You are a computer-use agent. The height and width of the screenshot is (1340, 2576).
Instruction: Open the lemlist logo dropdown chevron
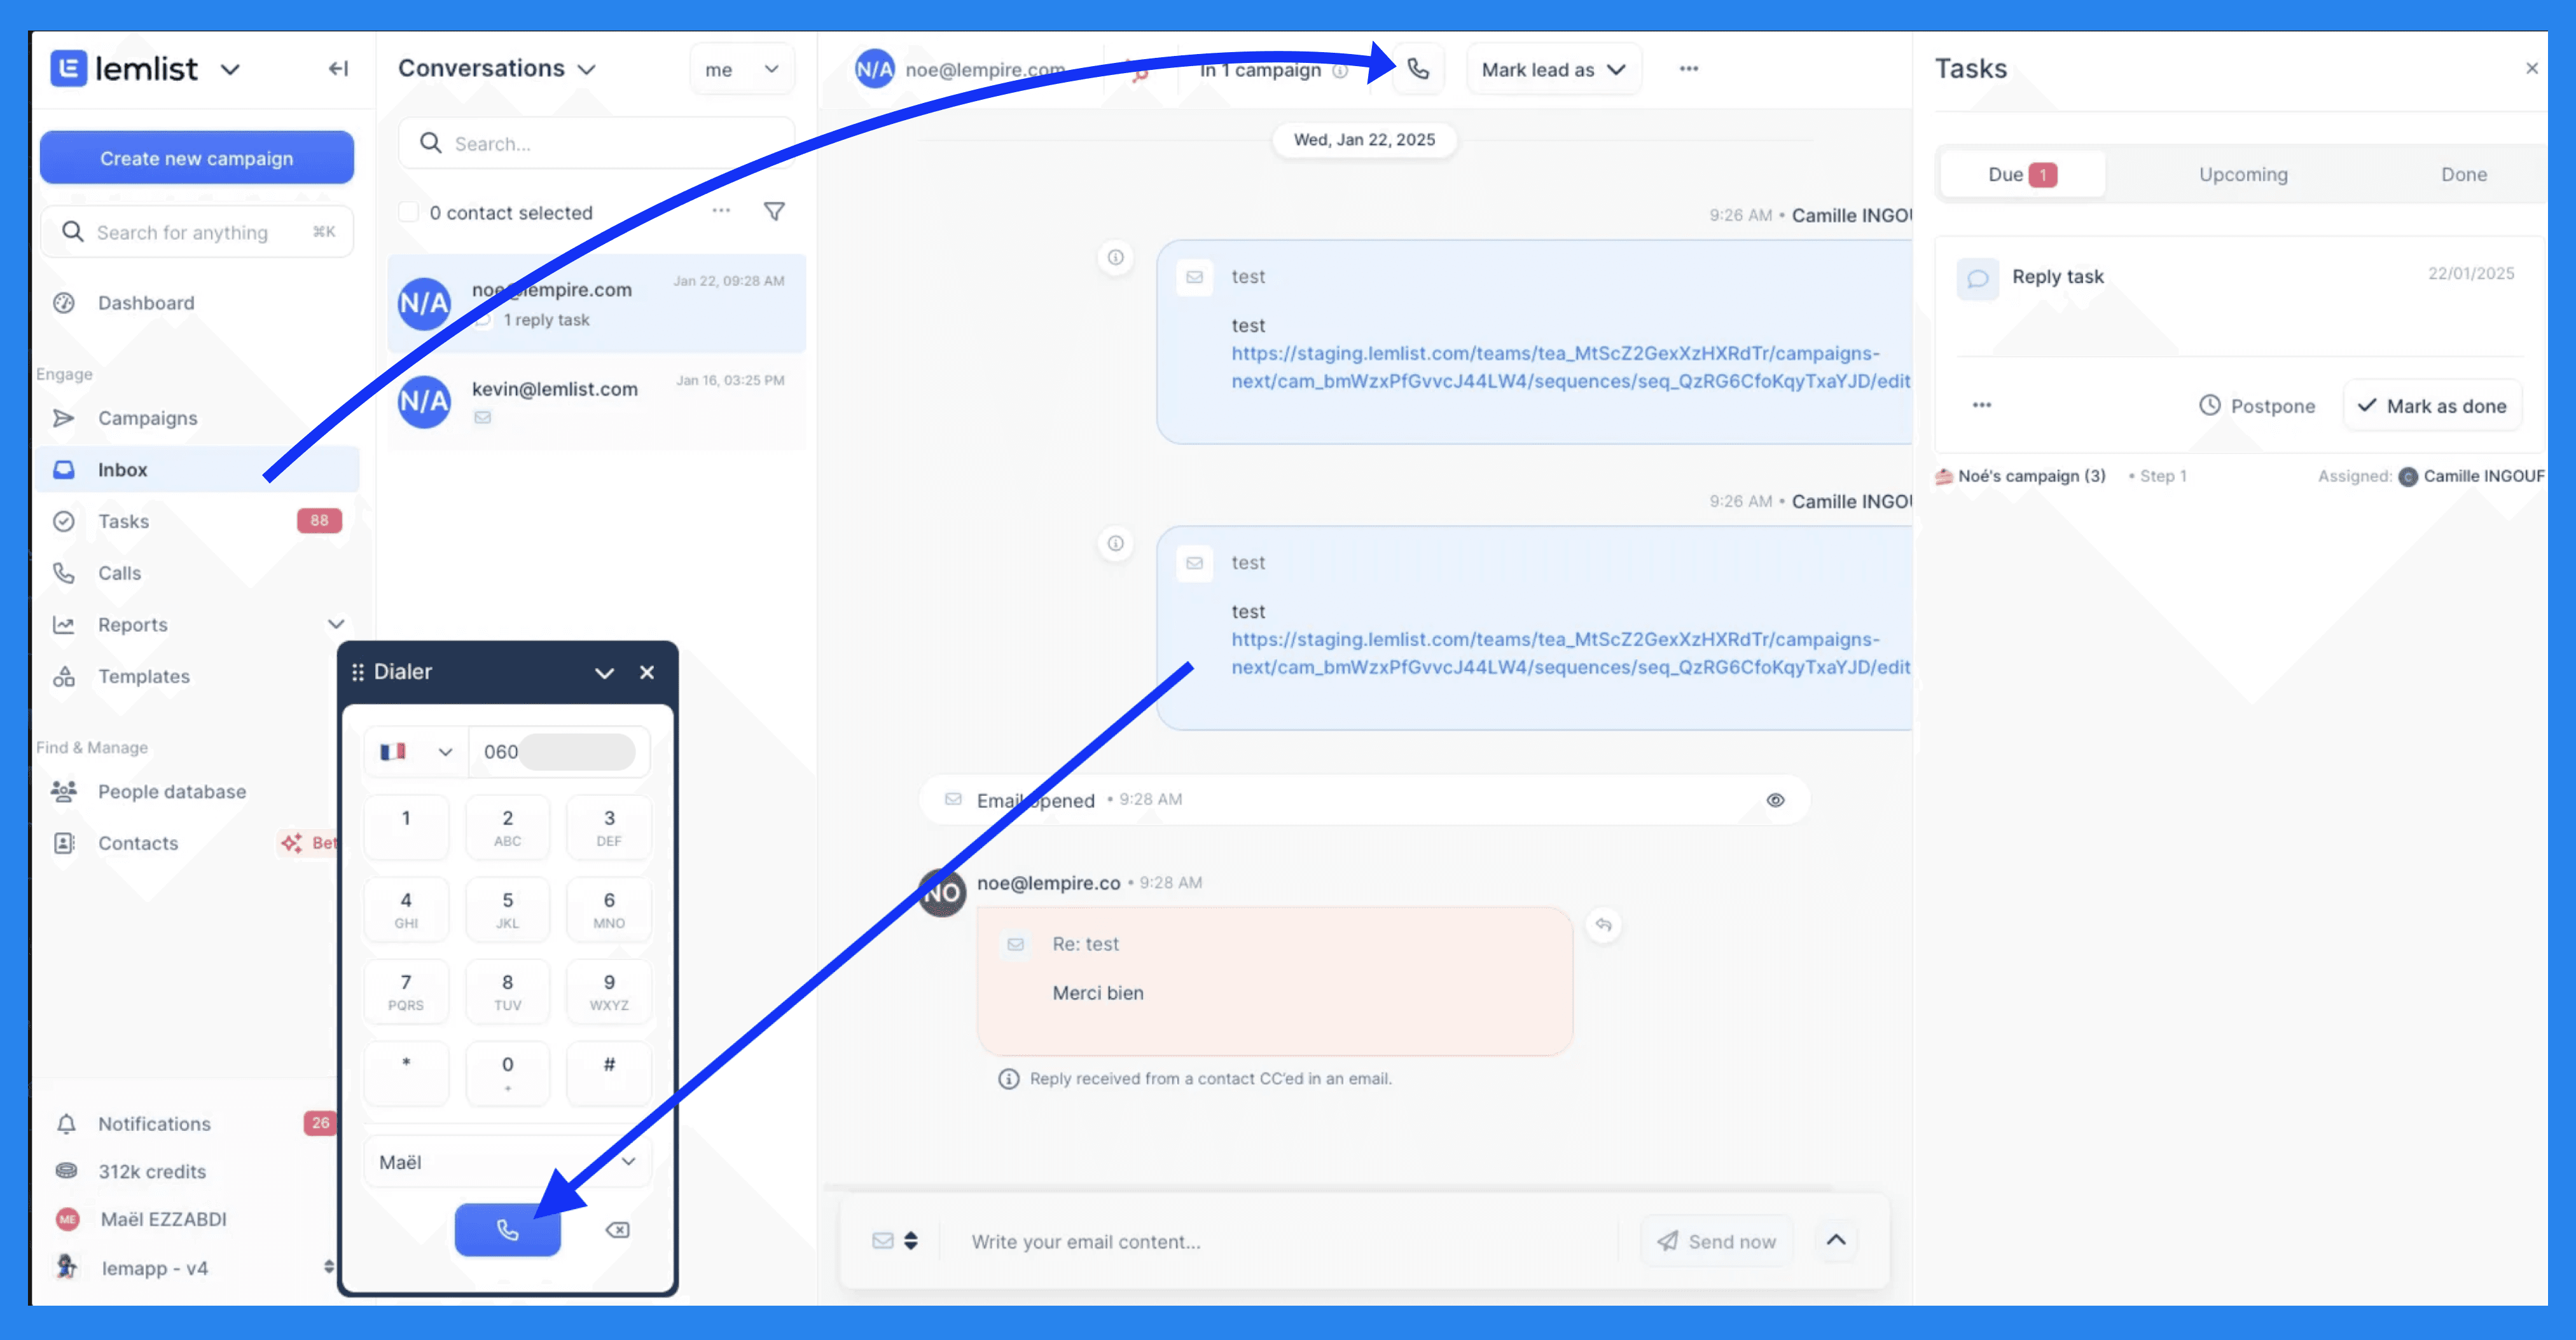pos(230,69)
